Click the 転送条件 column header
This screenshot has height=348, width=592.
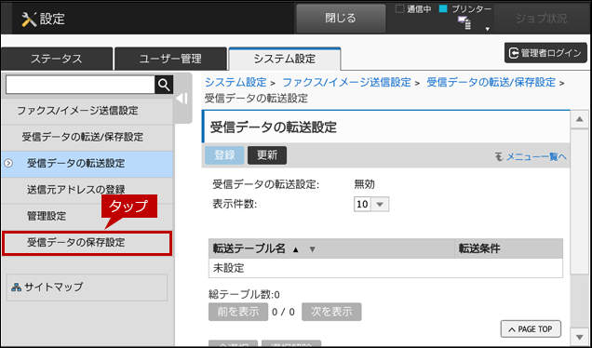point(508,248)
